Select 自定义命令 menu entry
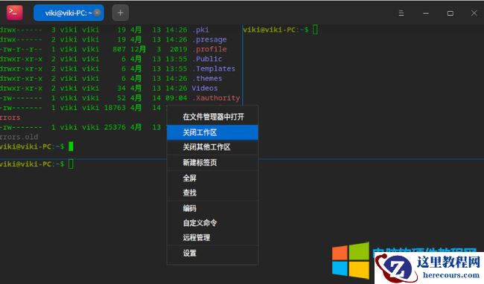Screen dimensions: 484x284 [213, 223]
